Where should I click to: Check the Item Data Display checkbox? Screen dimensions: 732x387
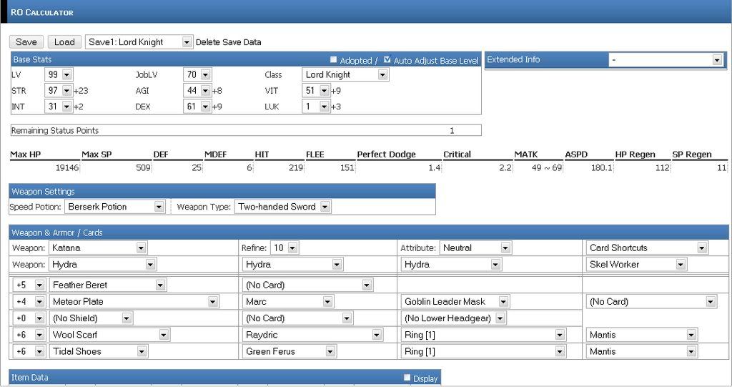(407, 378)
